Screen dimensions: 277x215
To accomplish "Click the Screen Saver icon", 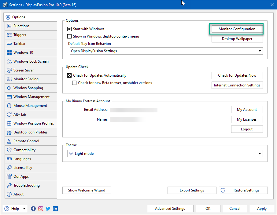I will 9,70.
